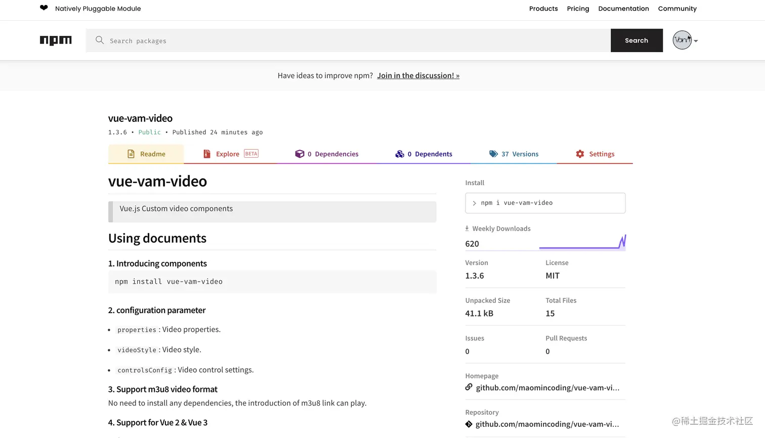Copy the npm i vue-vam-video install command

545,203
